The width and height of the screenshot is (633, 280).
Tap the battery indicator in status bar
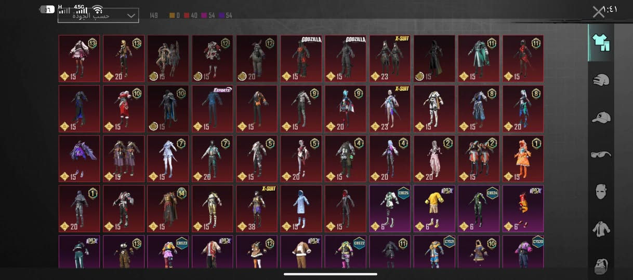[x=47, y=9]
